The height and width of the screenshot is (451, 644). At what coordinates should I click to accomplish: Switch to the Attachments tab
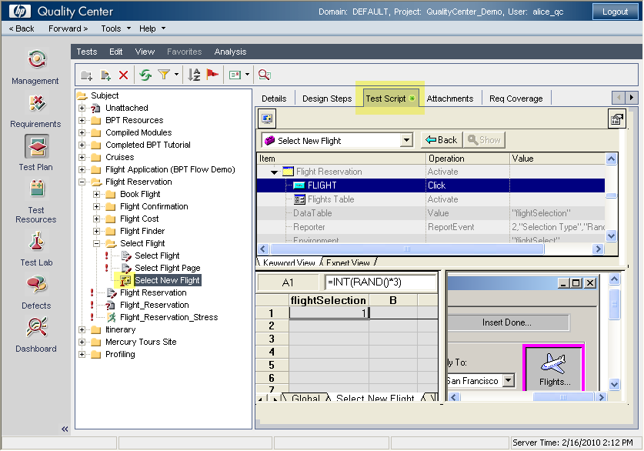(450, 99)
